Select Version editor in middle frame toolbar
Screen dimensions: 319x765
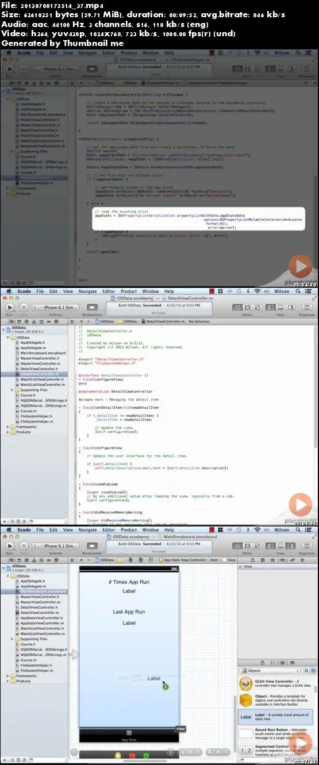pyautogui.click(x=256, y=307)
